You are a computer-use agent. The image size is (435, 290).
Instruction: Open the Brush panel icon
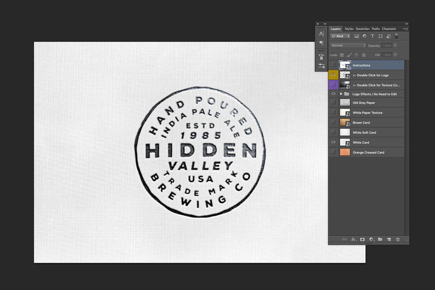pos(321,56)
